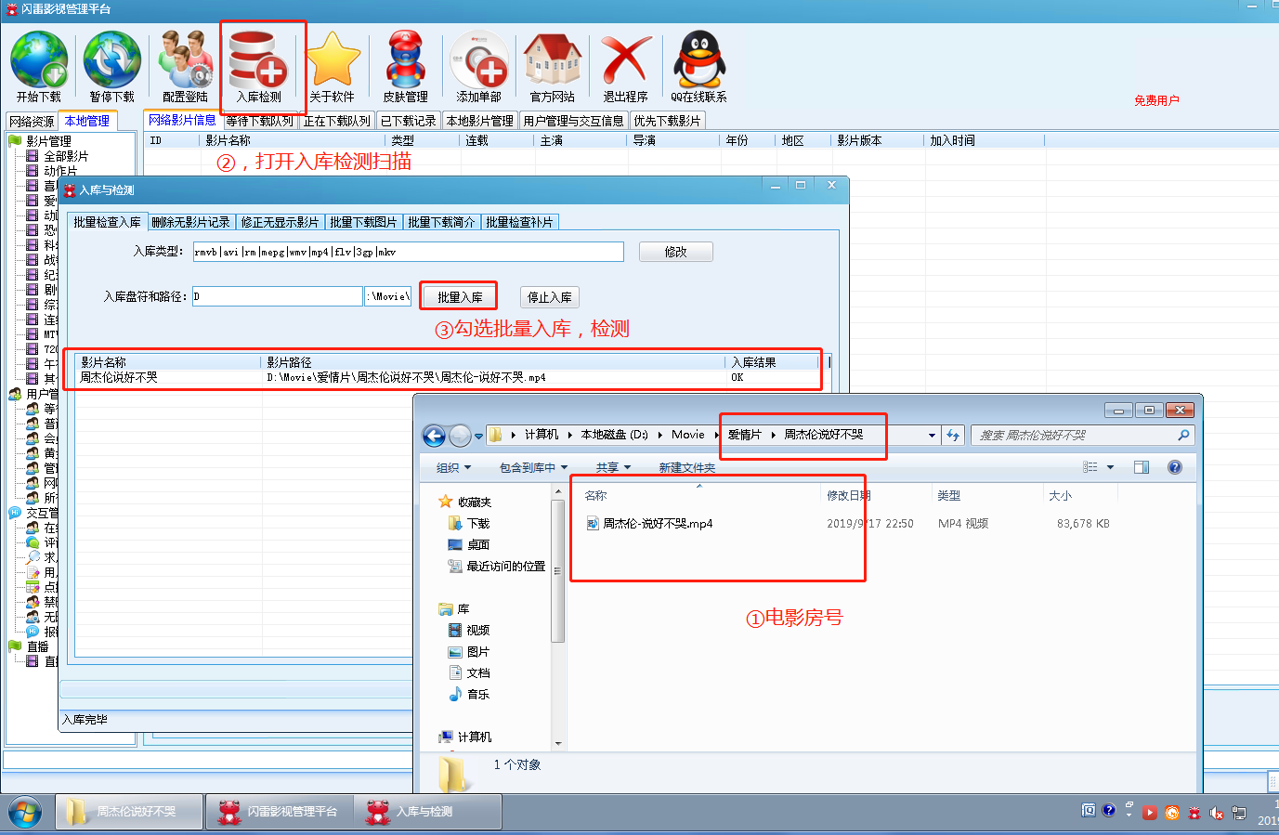Switch to the 批量下载图片 tab
Screen dimensions: 1279x835
point(363,222)
